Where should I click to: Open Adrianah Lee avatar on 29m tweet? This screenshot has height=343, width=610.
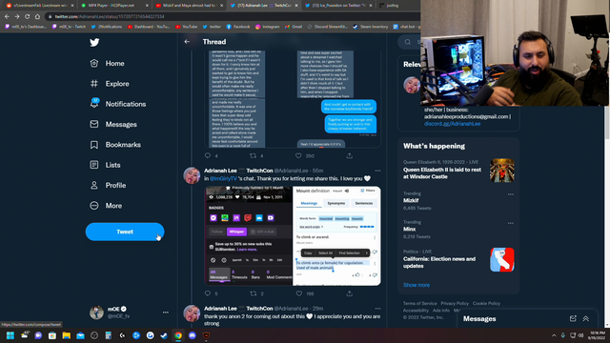tap(192, 313)
